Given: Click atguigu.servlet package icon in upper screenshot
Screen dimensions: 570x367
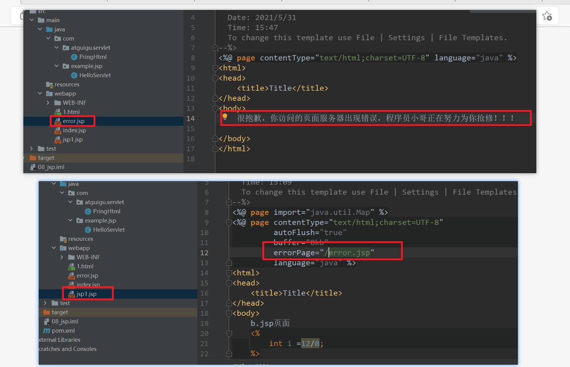Looking at the screenshot, I should 66,48.
